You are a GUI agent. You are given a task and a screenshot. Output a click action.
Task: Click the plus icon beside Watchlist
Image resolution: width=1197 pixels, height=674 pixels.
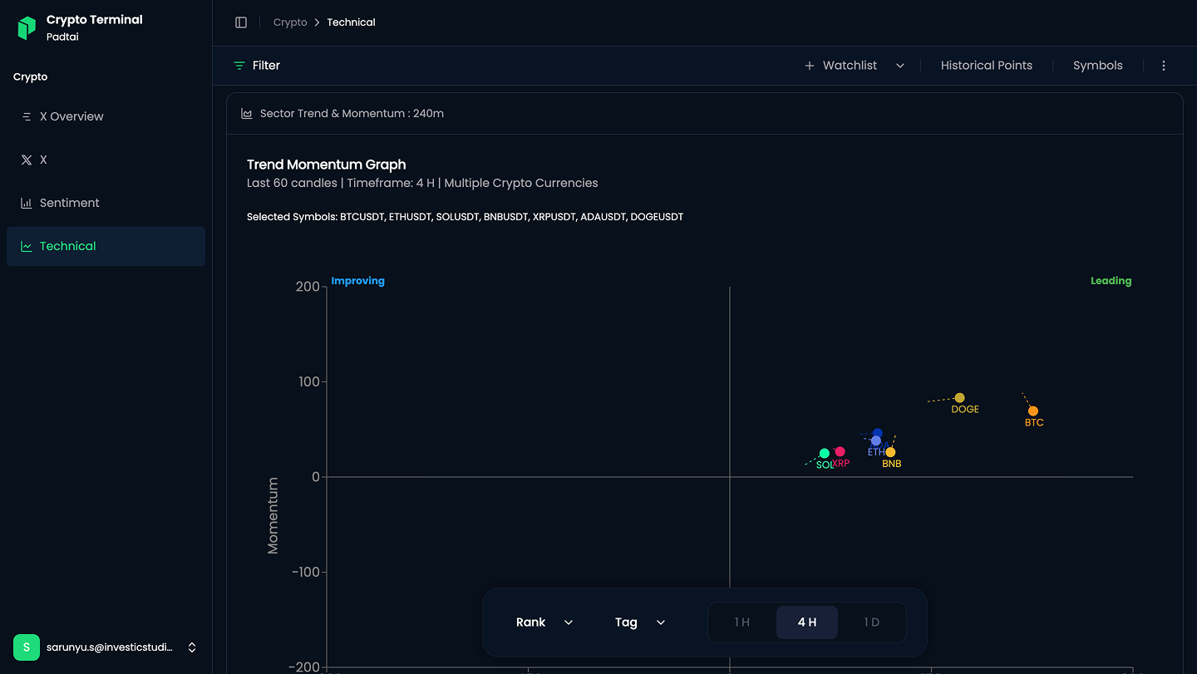coord(807,65)
